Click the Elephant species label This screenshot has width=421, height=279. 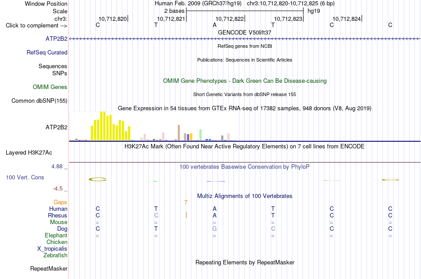pyautogui.click(x=56, y=235)
